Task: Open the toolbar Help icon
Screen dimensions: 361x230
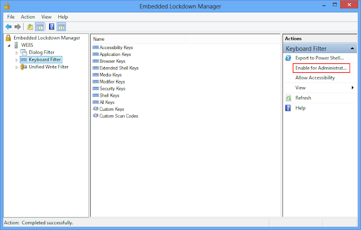Action: (x=51, y=27)
